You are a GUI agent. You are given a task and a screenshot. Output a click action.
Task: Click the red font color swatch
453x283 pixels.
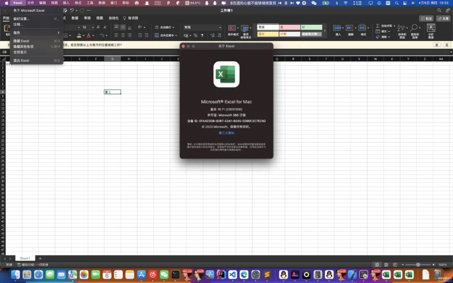pyautogui.click(x=89, y=36)
